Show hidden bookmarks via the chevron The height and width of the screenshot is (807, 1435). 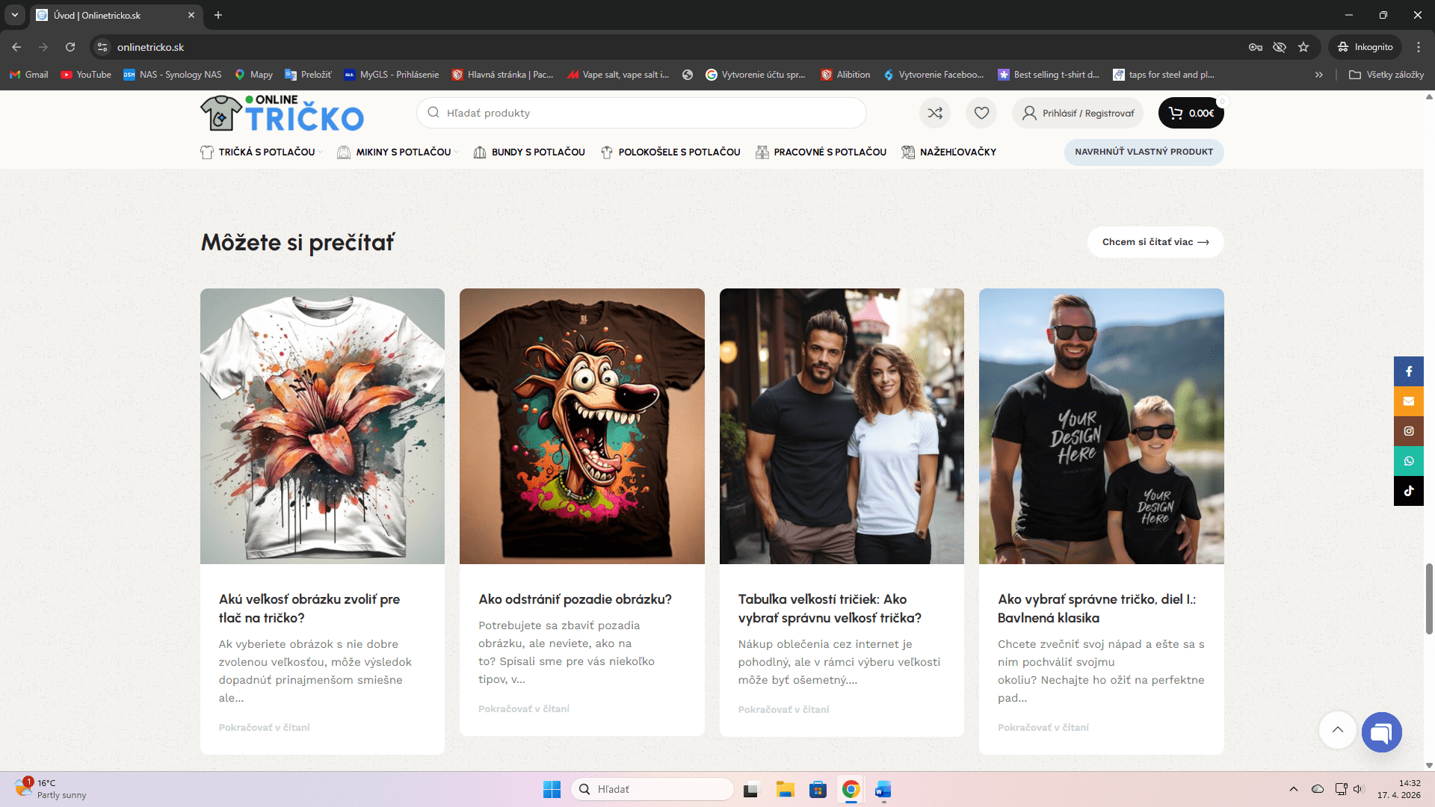1319,75
